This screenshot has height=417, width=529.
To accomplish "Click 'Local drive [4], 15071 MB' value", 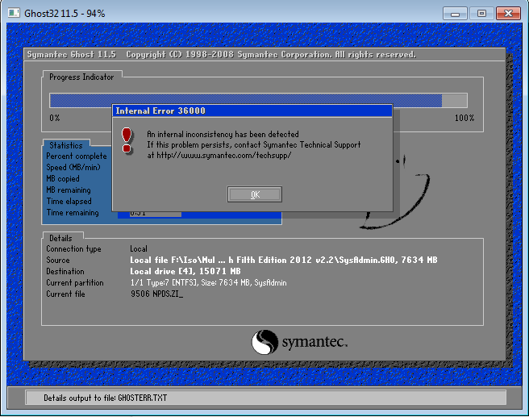I will click(x=185, y=272).
